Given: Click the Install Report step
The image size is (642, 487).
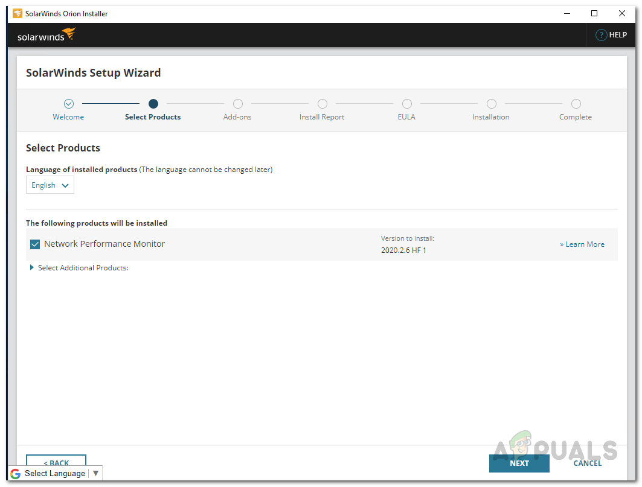Looking at the screenshot, I should pyautogui.click(x=322, y=110).
